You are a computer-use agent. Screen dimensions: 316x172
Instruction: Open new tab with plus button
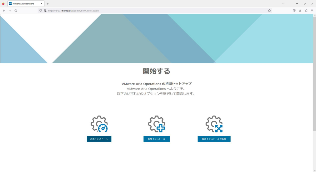click(x=48, y=4)
